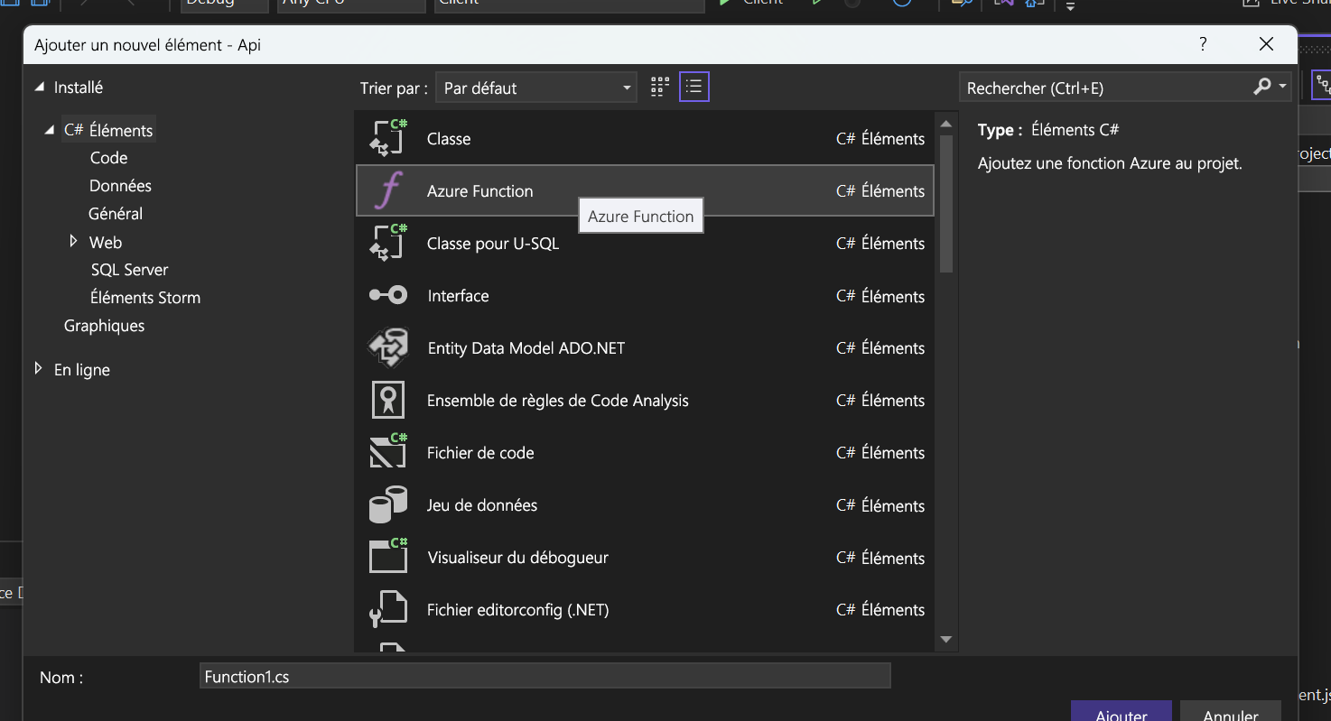Viewport: 1331px width, 721px height.
Task: Select the Interface row label
Action: coord(458,296)
